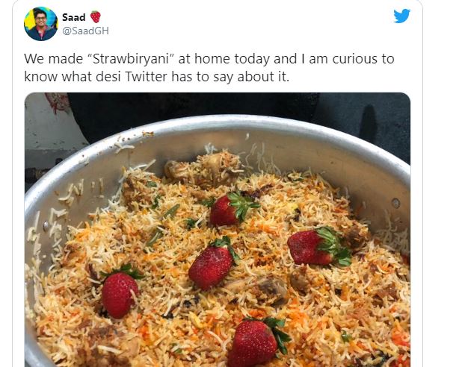
Task: Click the empty tweet header space before the bird logo
Action: pos(252,23)
